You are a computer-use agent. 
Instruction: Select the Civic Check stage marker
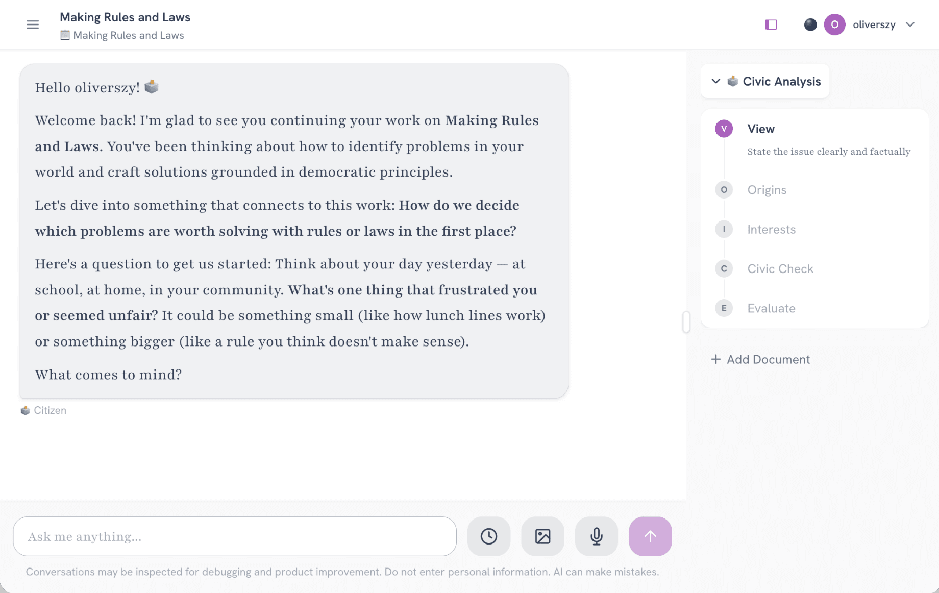click(x=723, y=268)
